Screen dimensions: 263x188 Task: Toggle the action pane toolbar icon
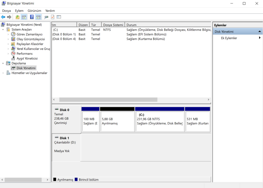pyautogui.click(x=38, y=17)
